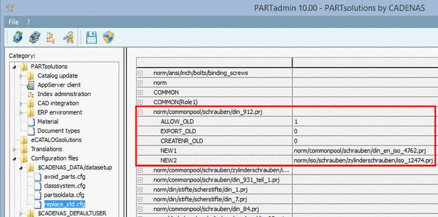Click the avoid_parts.cfg file icon
Image resolution: width=438 pixels, height=217 pixels.
click(38, 177)
